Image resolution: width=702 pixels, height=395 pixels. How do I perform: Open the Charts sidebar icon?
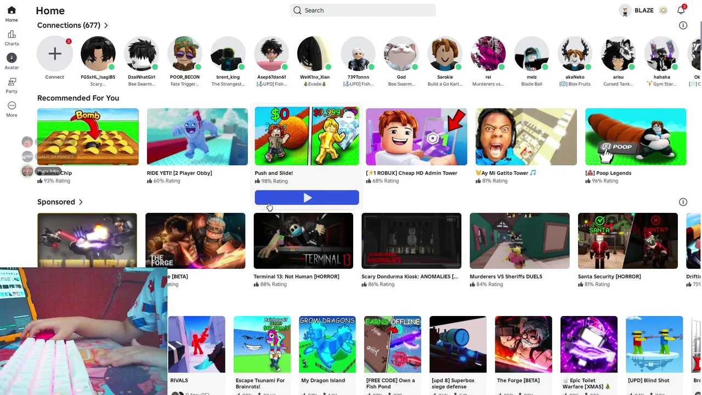pyautogui.click(x=12, y=35)
